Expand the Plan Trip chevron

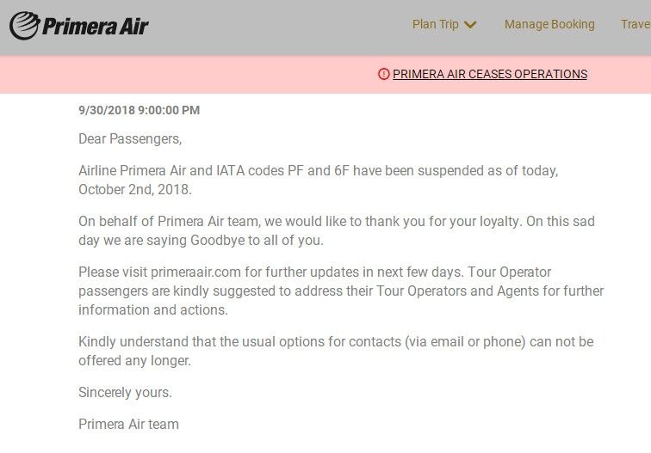(470, 25)
